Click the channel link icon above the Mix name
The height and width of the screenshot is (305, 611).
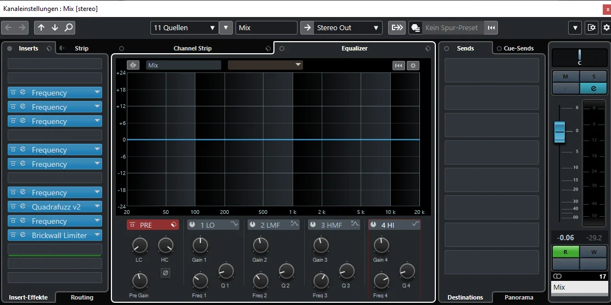(x=557, y=276)
